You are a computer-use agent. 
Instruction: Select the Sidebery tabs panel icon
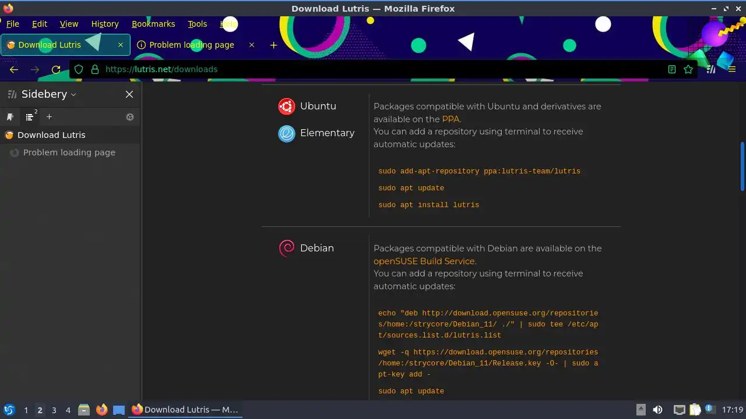pos(30,117)
